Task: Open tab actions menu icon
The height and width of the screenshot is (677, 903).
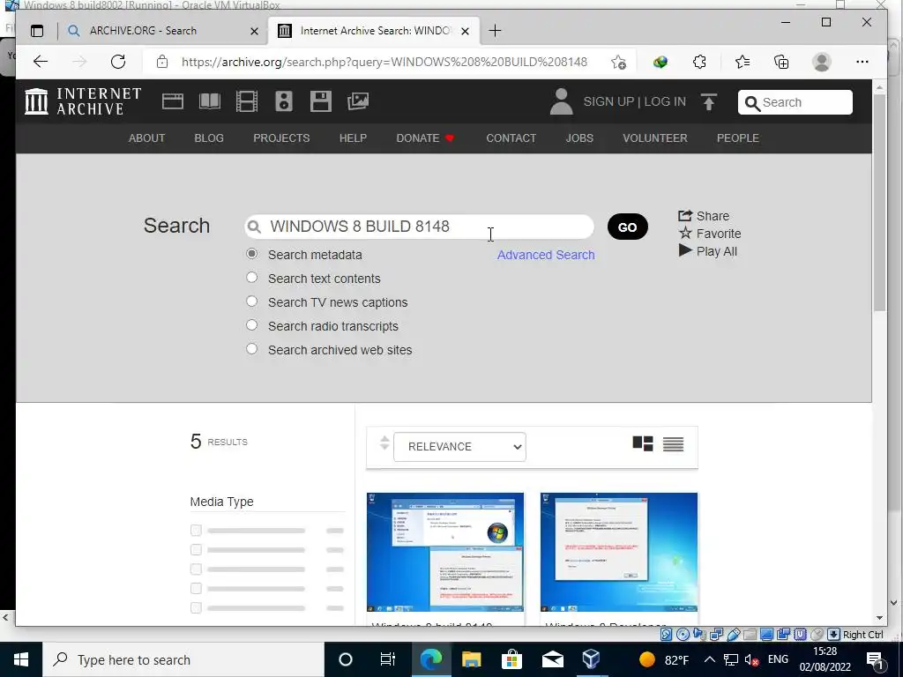Action: (x=37, y=31)
